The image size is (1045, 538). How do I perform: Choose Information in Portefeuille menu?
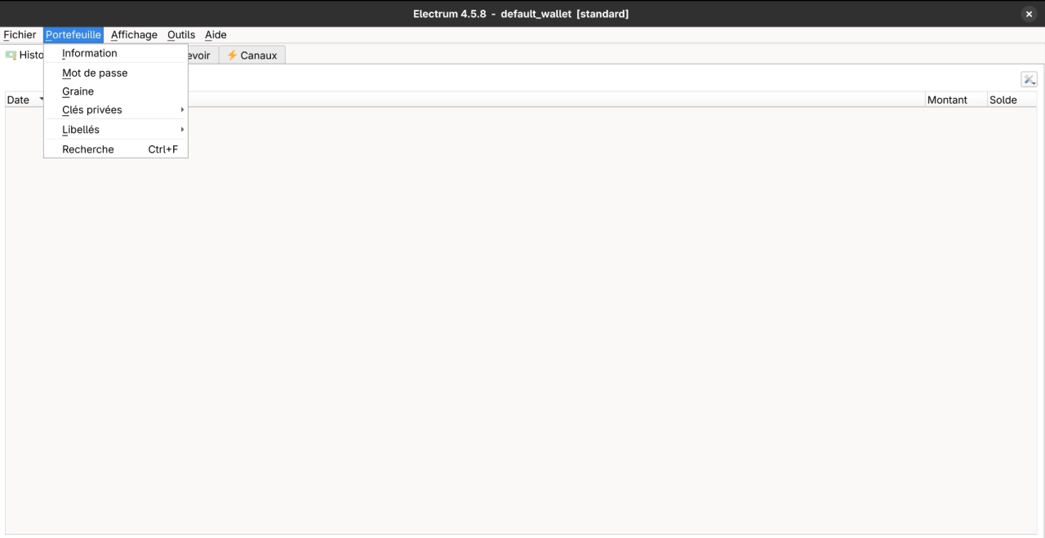click(x=116, y=53)
